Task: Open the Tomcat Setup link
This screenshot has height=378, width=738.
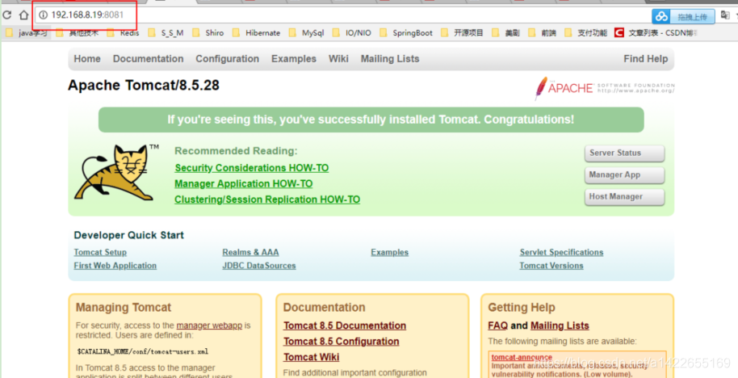Action: [100, 252]
